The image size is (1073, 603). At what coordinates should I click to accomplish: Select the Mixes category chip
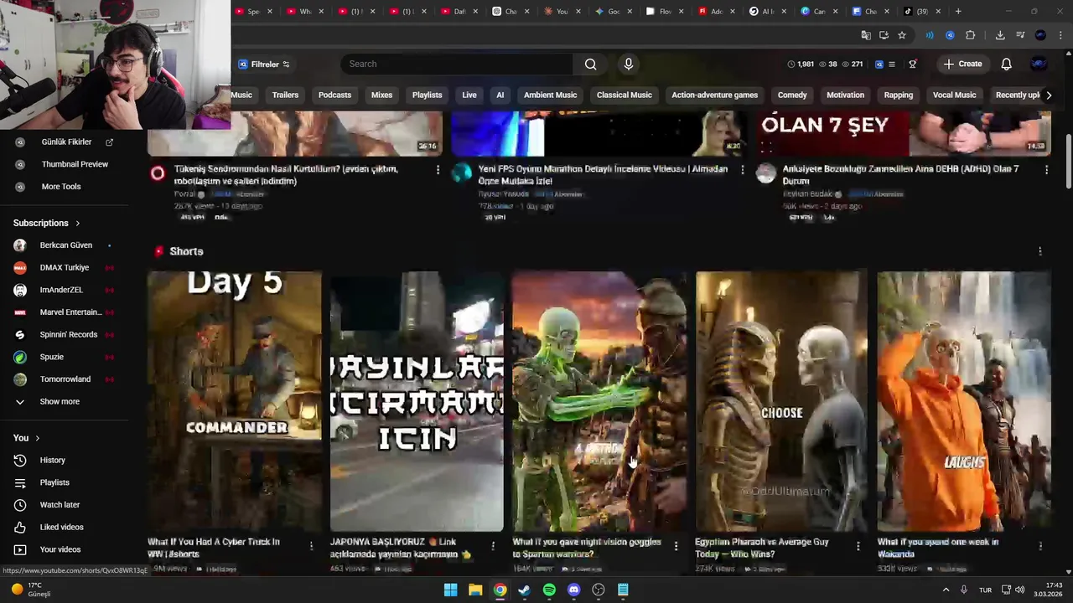(x=381, y=95)
